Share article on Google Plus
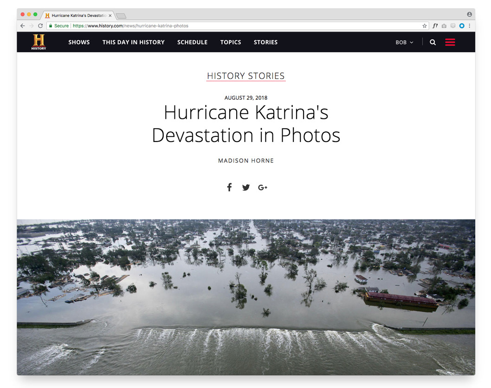This screenshot has height=388, width=491. tap(262, 187)
